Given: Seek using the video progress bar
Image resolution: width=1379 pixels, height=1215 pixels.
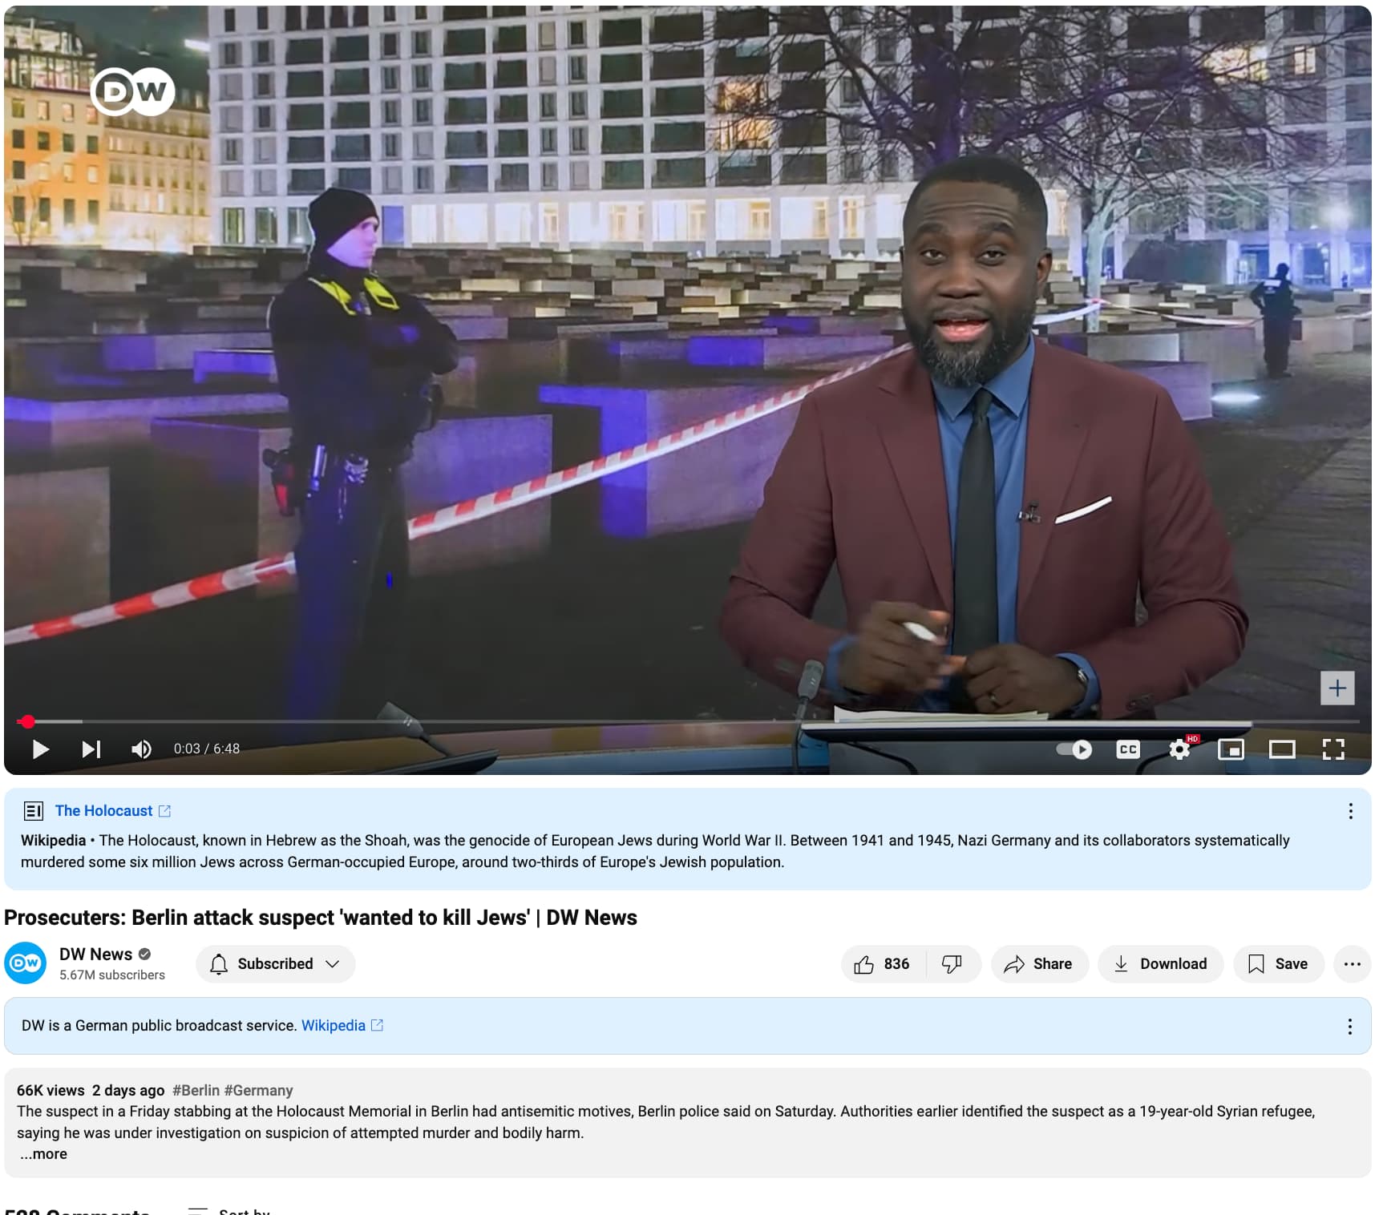Looking at the screenshot, I should [688, 722].
